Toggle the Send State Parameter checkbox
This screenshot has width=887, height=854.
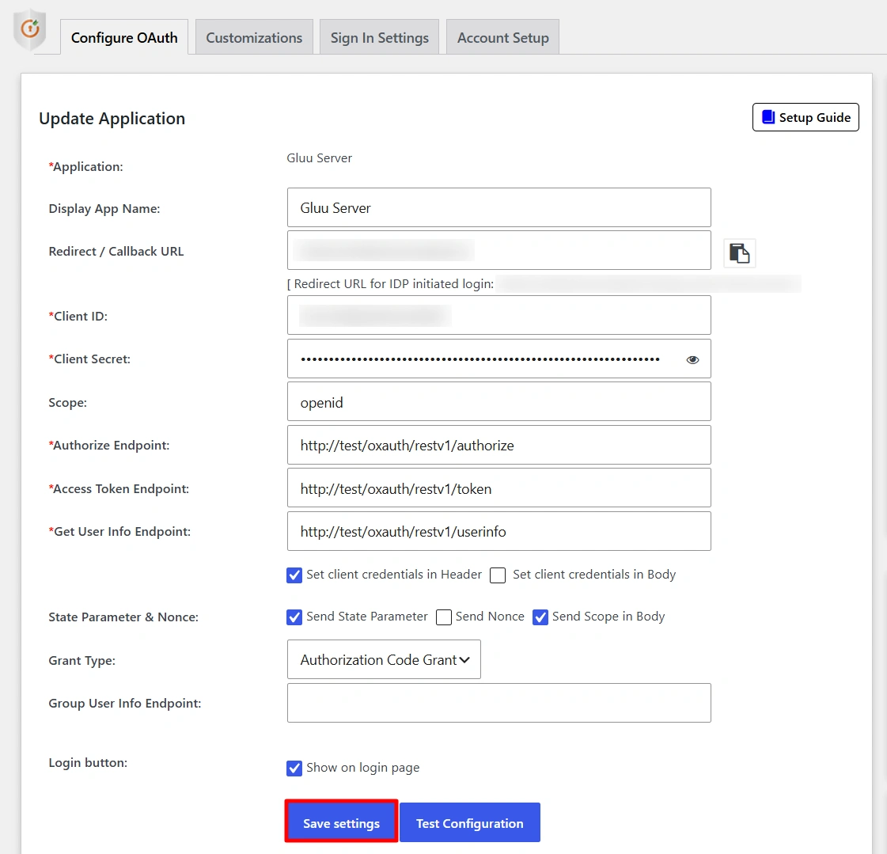294,617
